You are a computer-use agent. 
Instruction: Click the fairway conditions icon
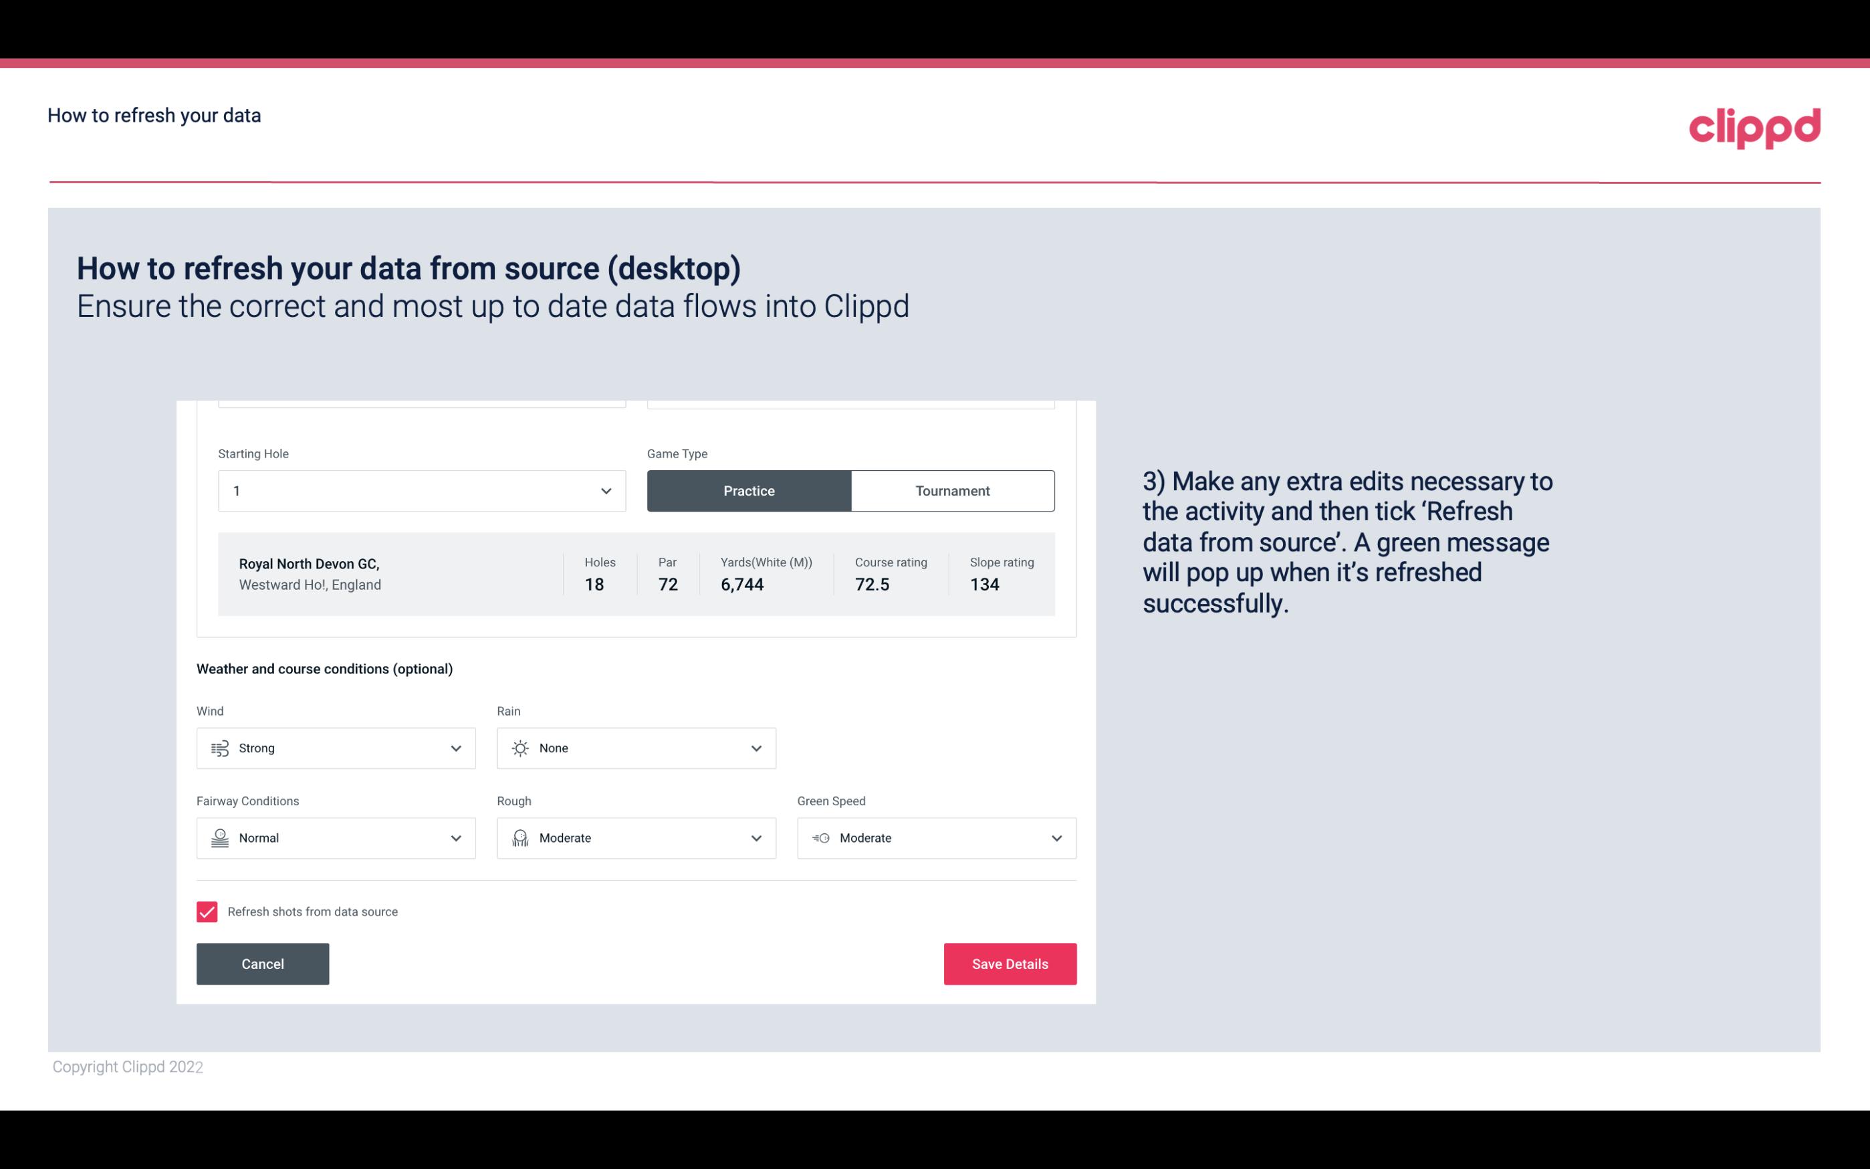[218, 838]
